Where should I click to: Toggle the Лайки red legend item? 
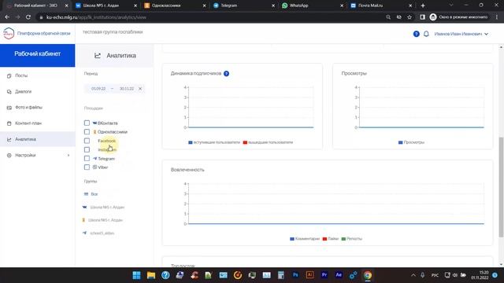(x=331, y=239)
